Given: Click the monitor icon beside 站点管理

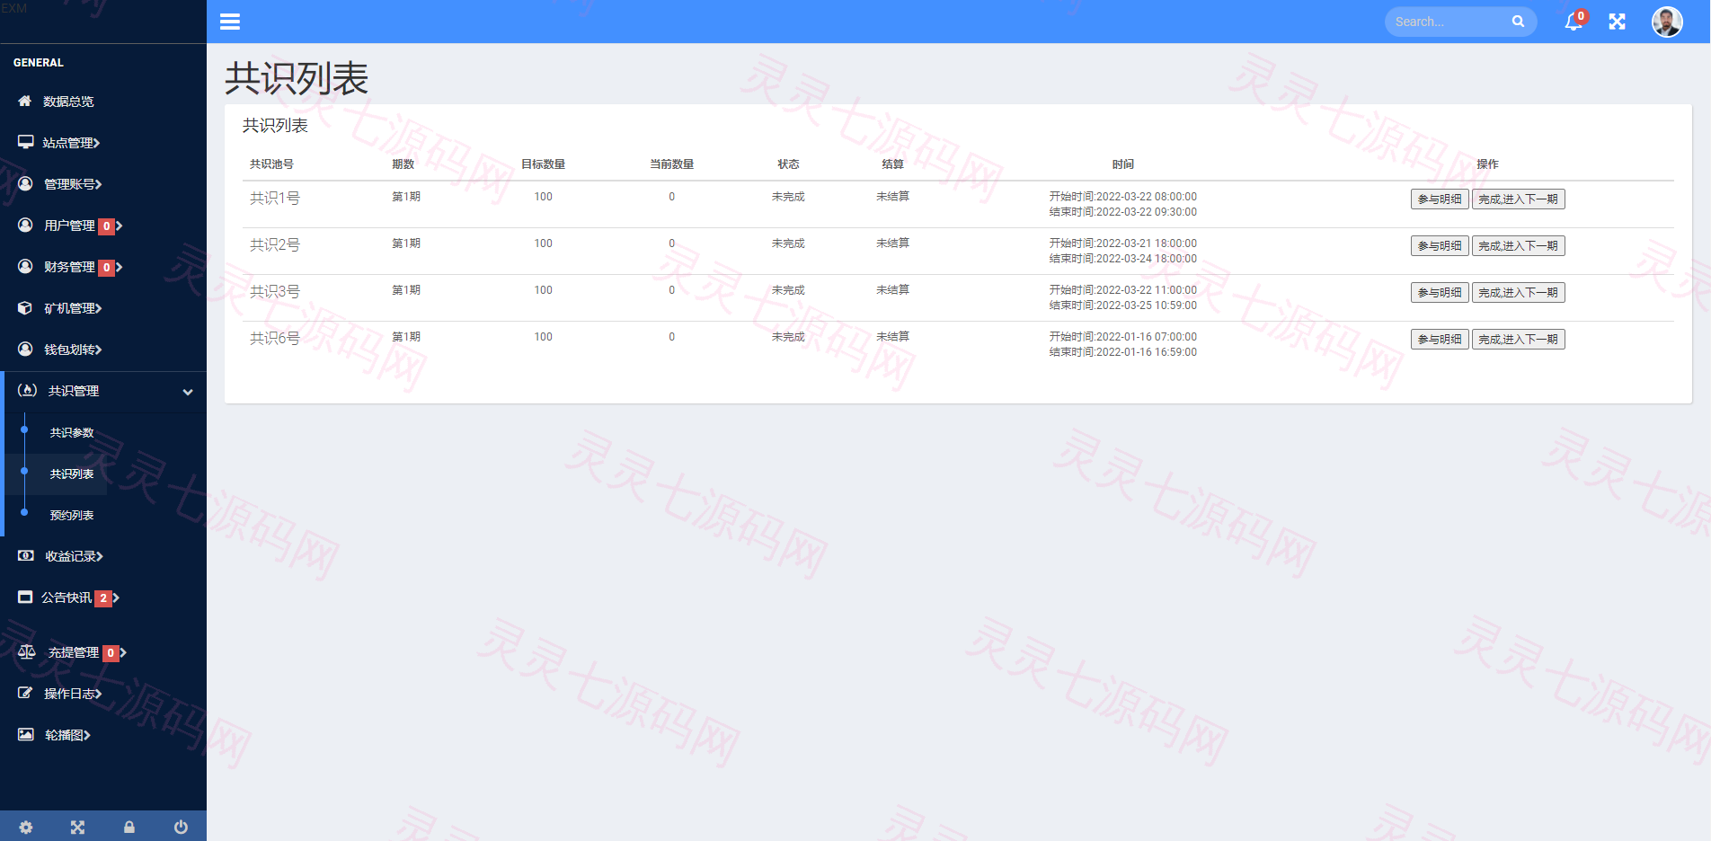Looking at the screenshot, I should (26, 142).
